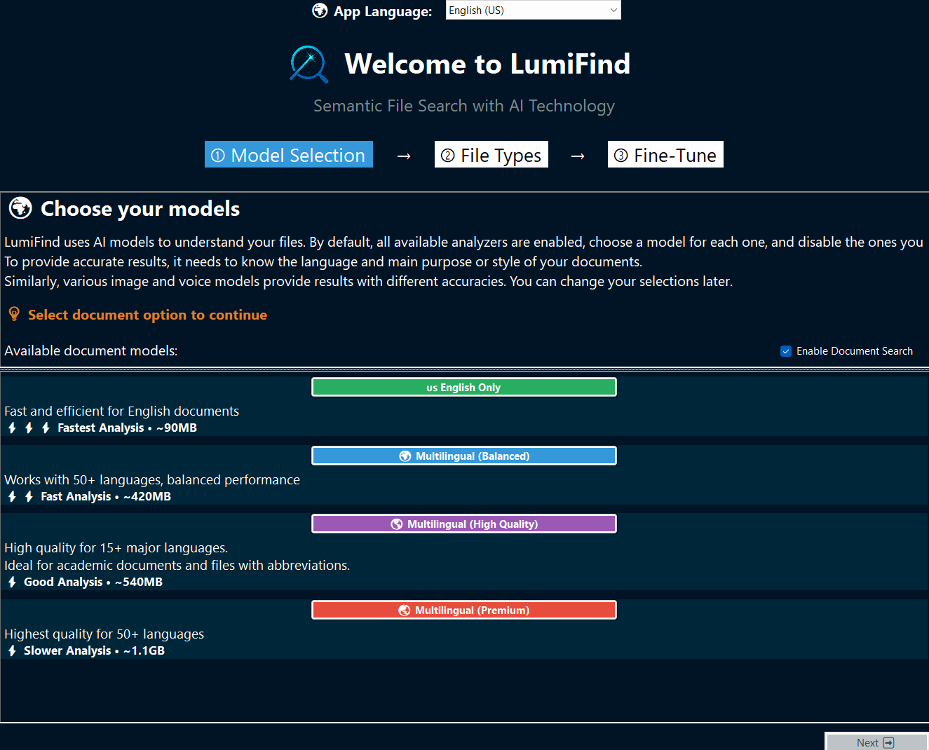Click the lightbulb hint icon
929x750 pixels.
tap(14, 314)
